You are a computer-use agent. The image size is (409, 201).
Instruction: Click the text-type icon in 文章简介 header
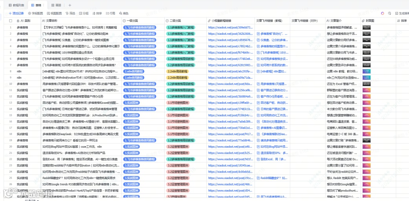pos(328,20)
